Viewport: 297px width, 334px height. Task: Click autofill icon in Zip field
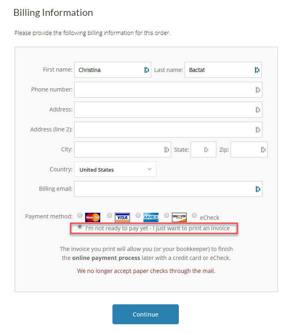click(x=263, y=150)
